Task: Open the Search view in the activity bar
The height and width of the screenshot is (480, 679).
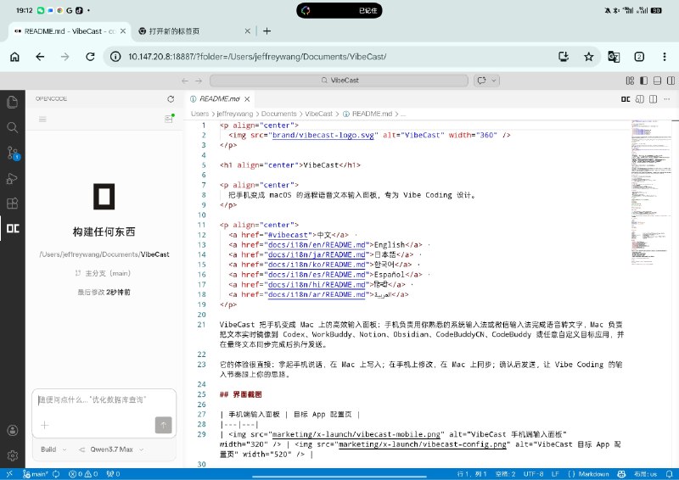Action: pyautogui.click(x=12, y=127)
